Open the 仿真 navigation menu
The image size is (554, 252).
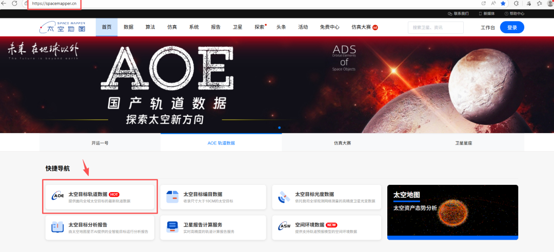[172, 27]
